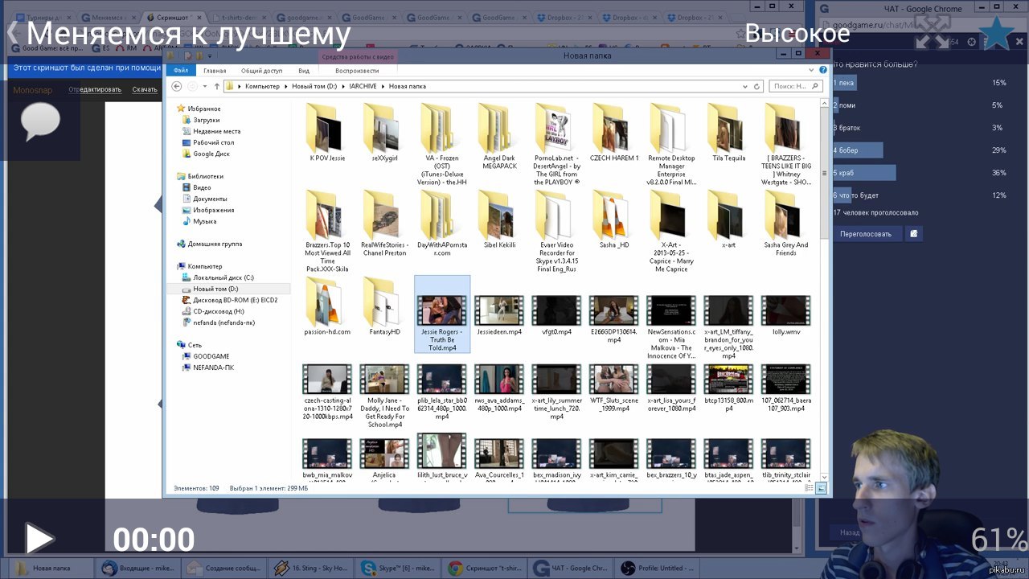Open ЧАТ - Google Chrome taskbar button
Image resolution: width=1029 pixels, height=579 pixels.
coord(571,568)
